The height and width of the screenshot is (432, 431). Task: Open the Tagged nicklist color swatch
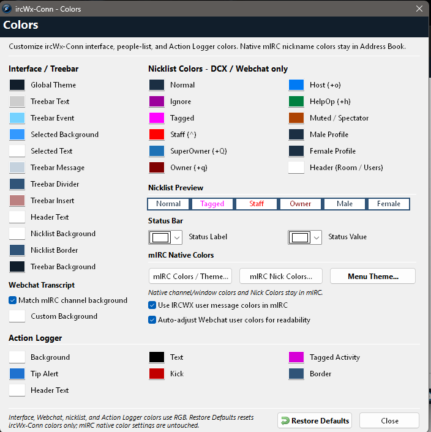point(157,118)
